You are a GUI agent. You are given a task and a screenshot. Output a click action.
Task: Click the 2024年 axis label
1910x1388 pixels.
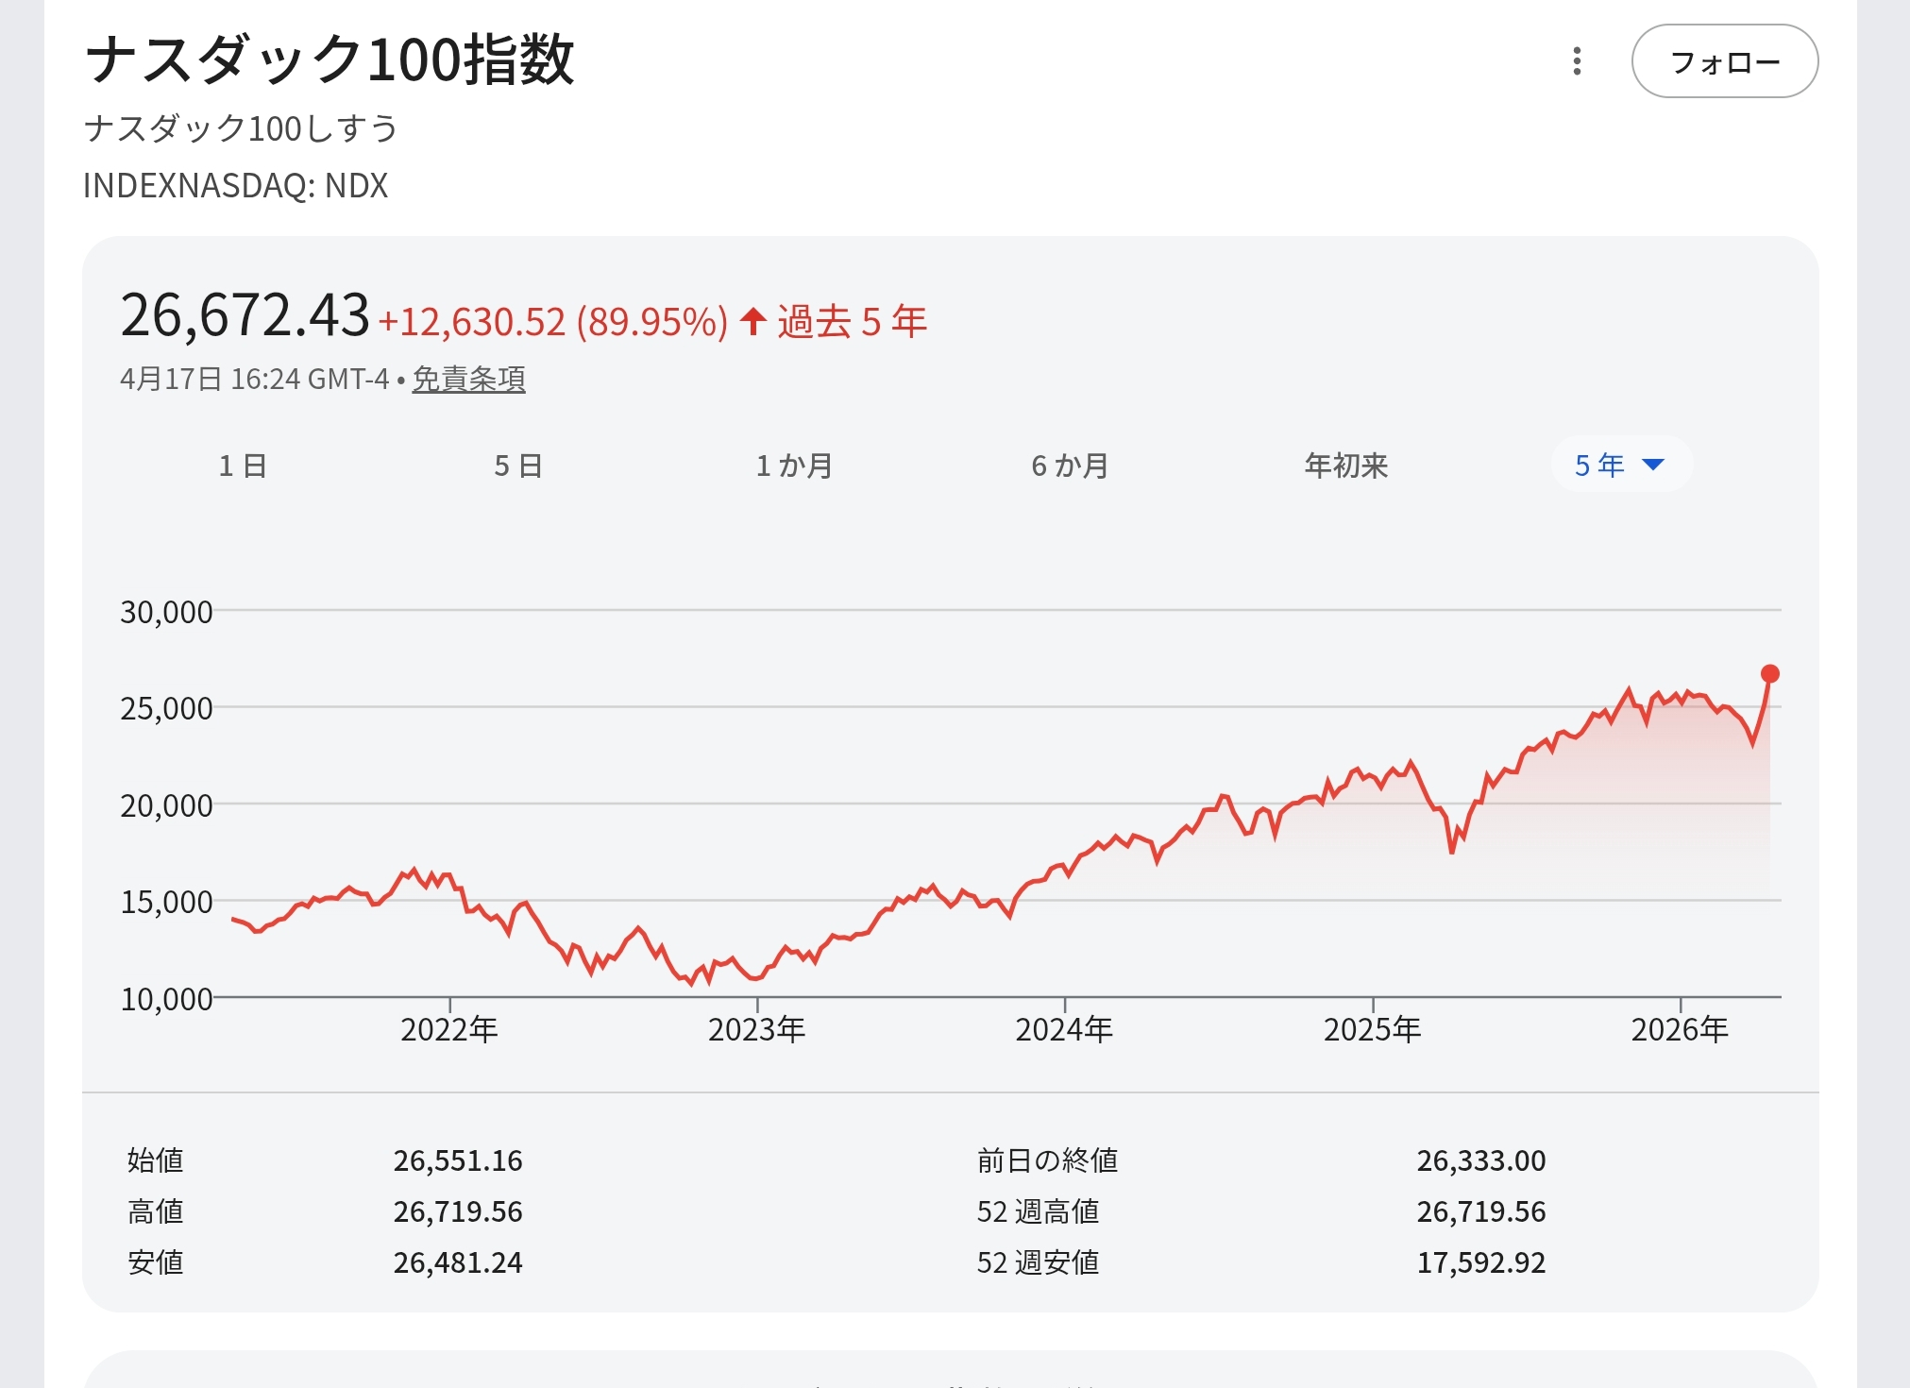pyautogui.click(x=1064, y=1029)
